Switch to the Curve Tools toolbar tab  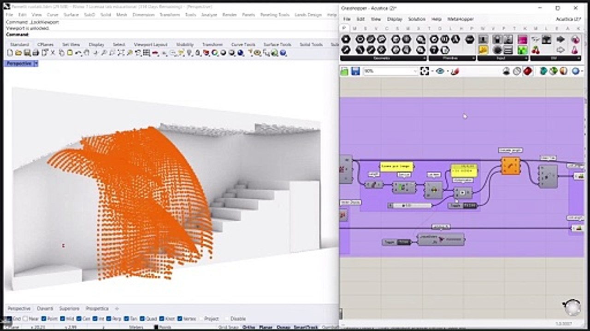point(243,45)
